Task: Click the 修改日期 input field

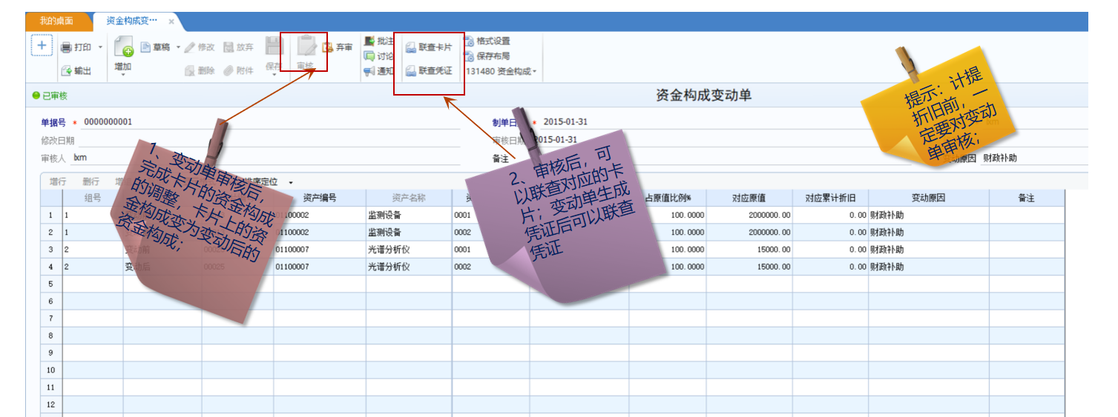Action: click(x=269, y=140)
